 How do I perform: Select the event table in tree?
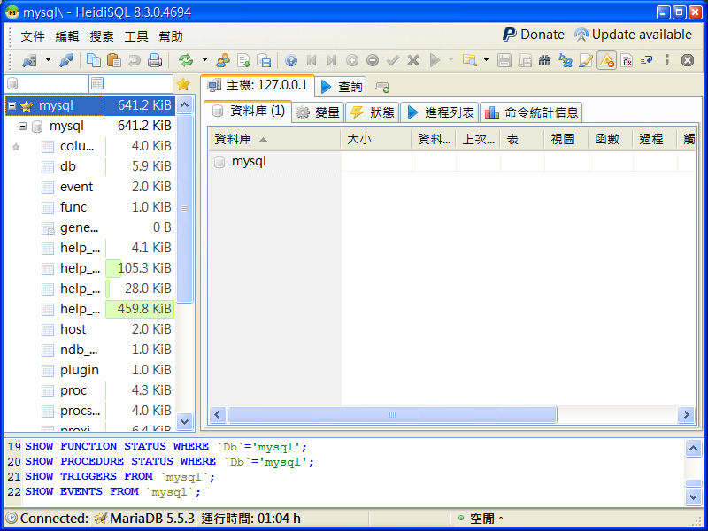76,187
